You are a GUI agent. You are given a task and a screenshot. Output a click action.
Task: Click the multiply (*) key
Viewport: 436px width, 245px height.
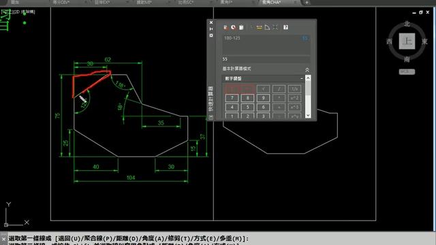[x=279, y=98]
